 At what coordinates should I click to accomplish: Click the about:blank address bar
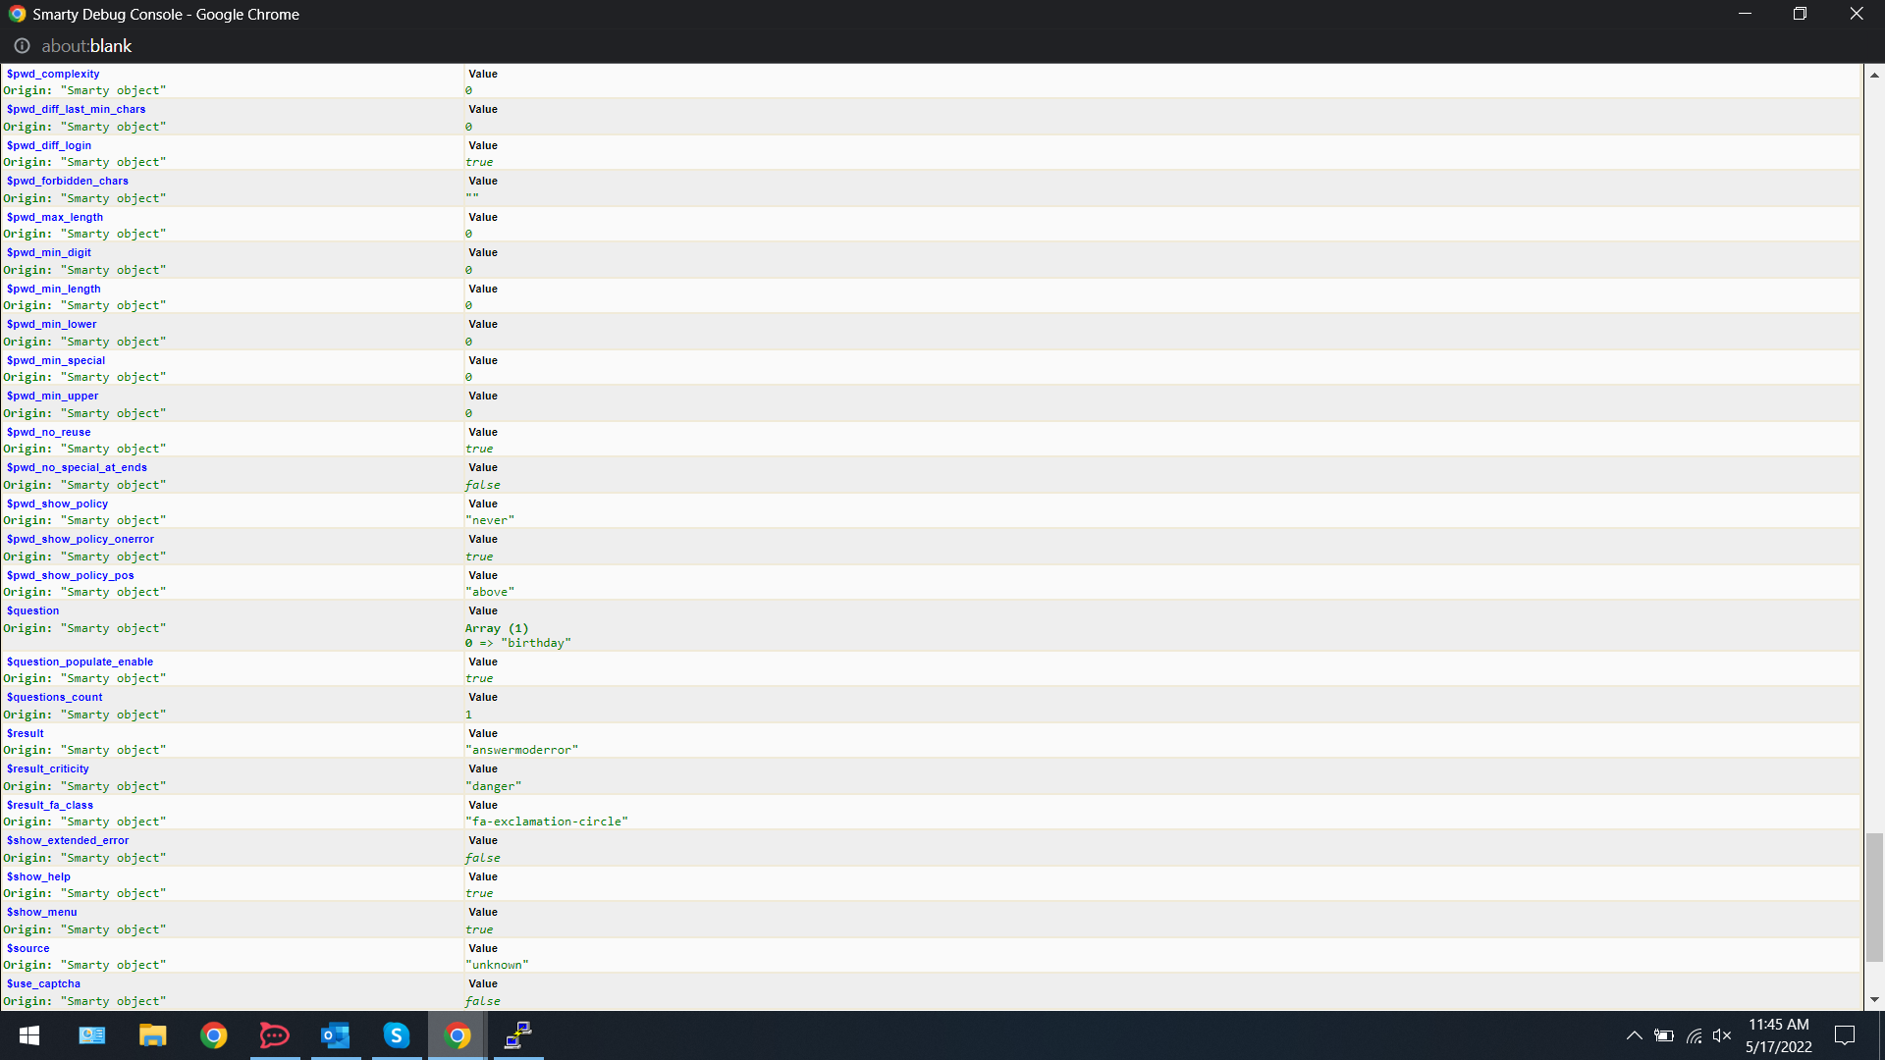(x=86, y=46)
